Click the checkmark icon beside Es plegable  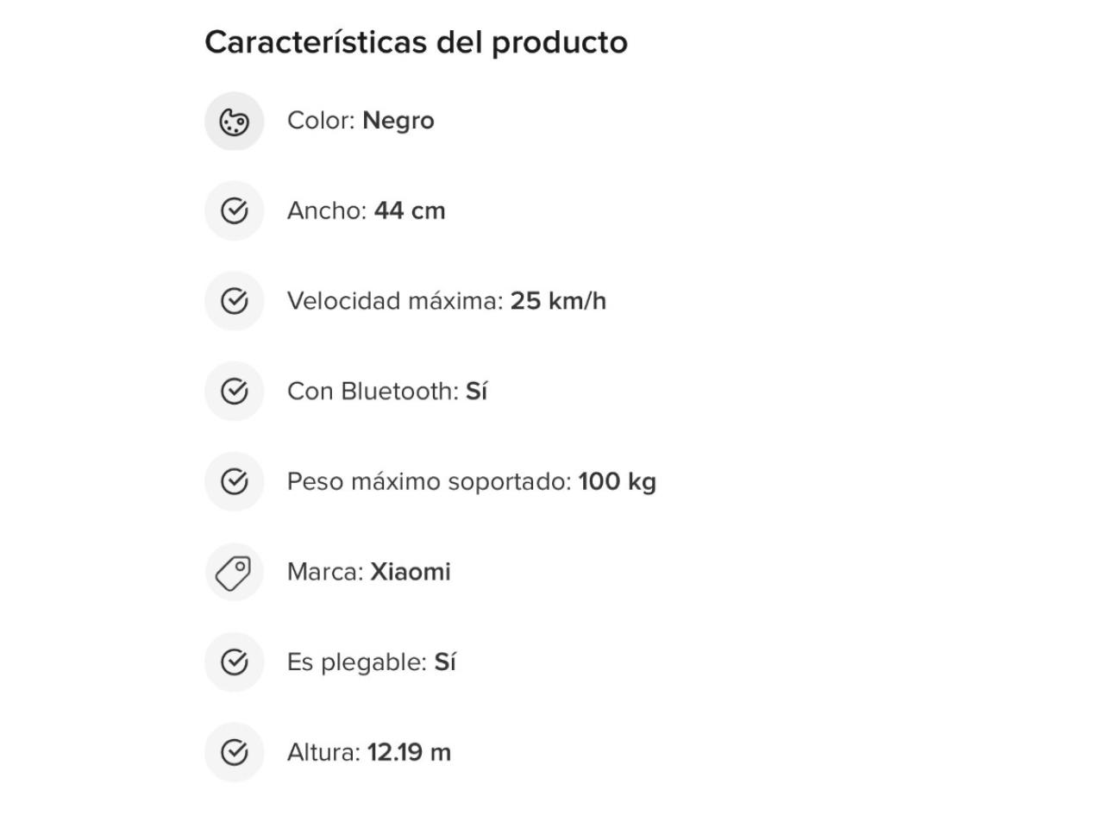[x=234, y=662]
